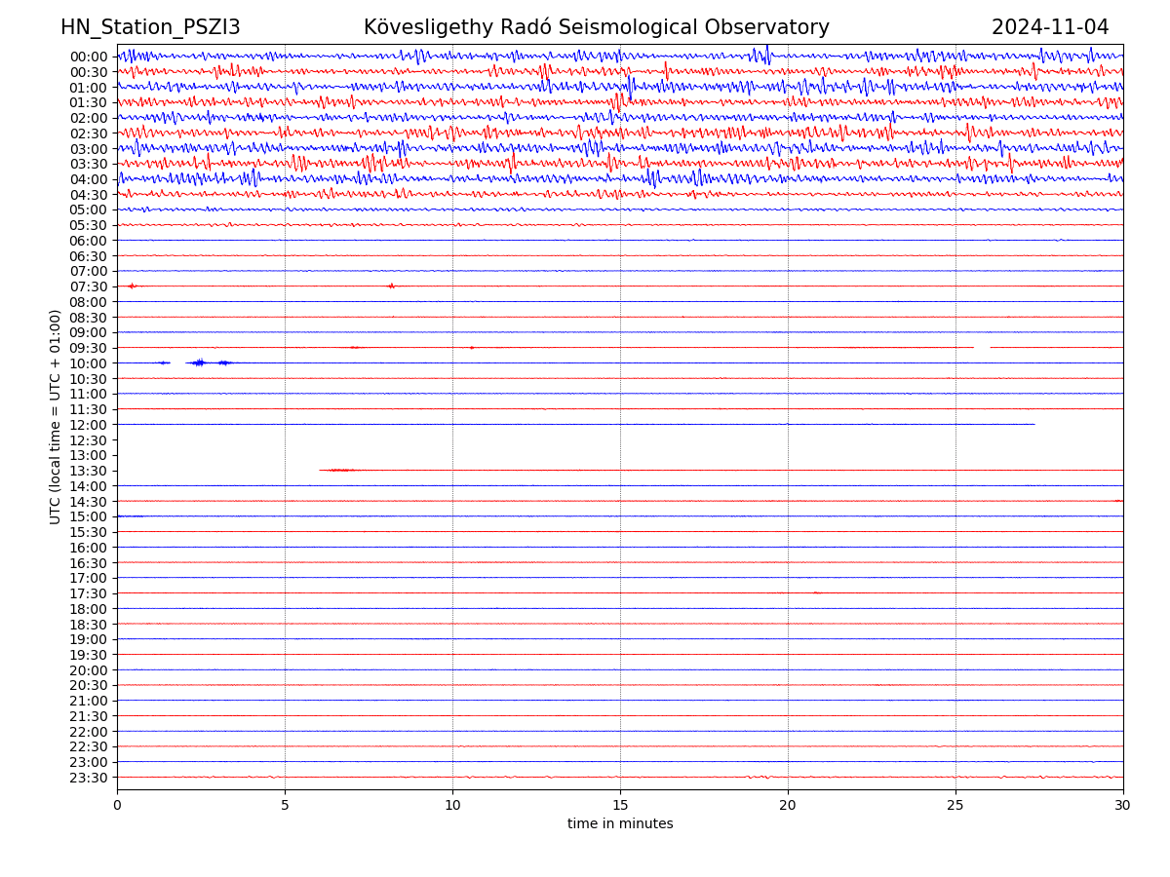Select the 18:00 row time label
This screenshot has height=877, width=1170.
pyautogui.click(x=88, y=609)
